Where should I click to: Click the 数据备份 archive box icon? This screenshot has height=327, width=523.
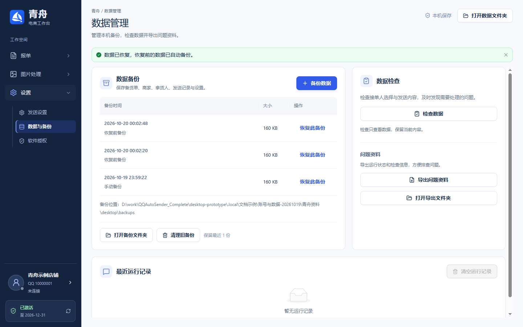pos(106,83)
